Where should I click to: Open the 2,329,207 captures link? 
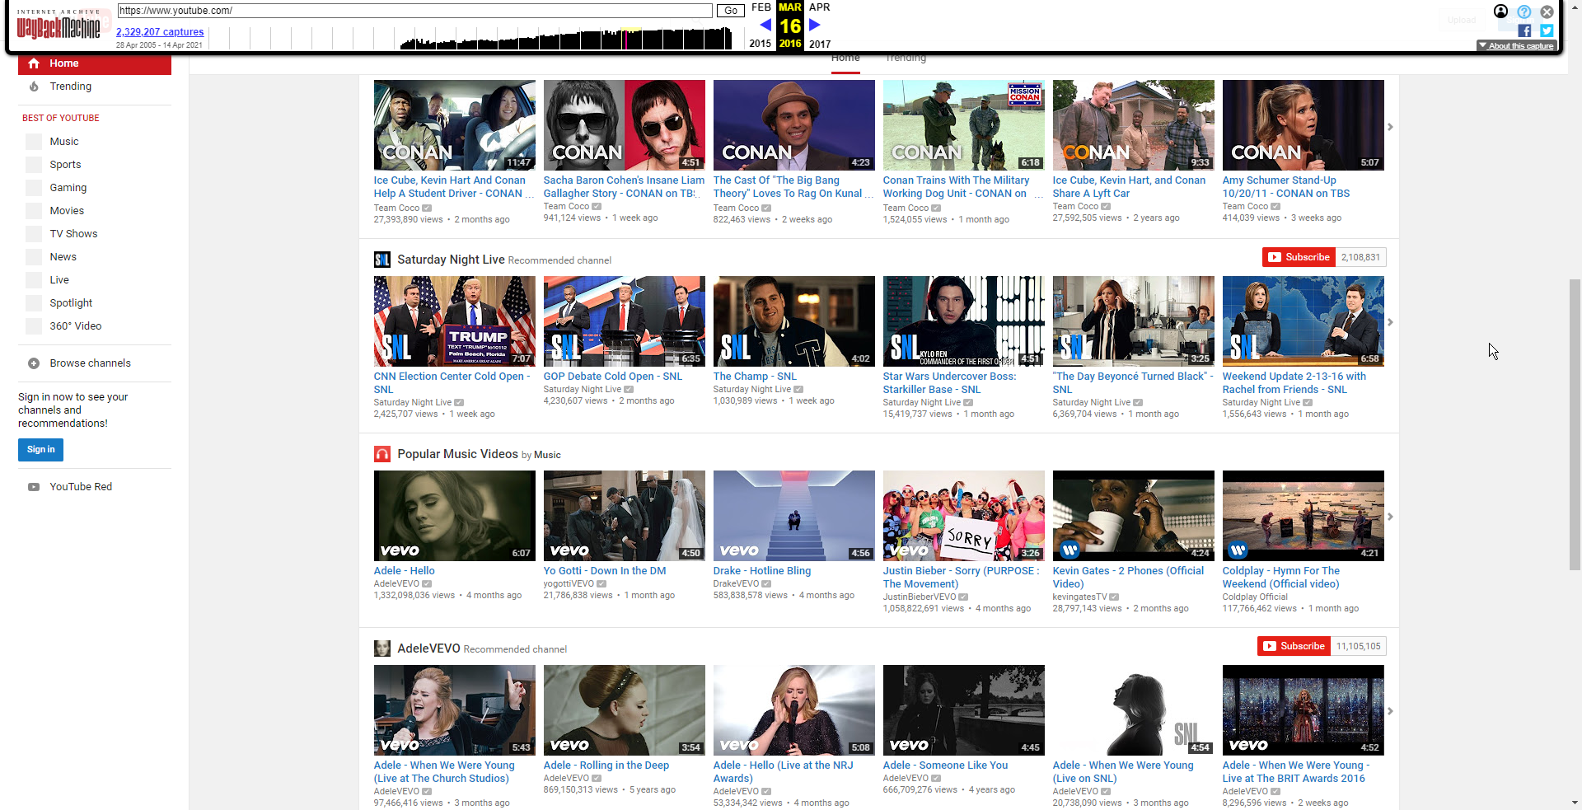coord(160,32)
